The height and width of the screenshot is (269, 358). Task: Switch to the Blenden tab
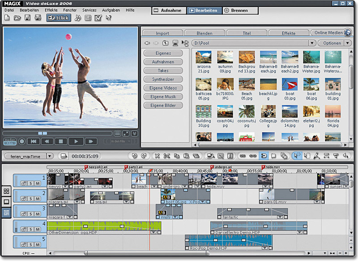click(205, 33)
